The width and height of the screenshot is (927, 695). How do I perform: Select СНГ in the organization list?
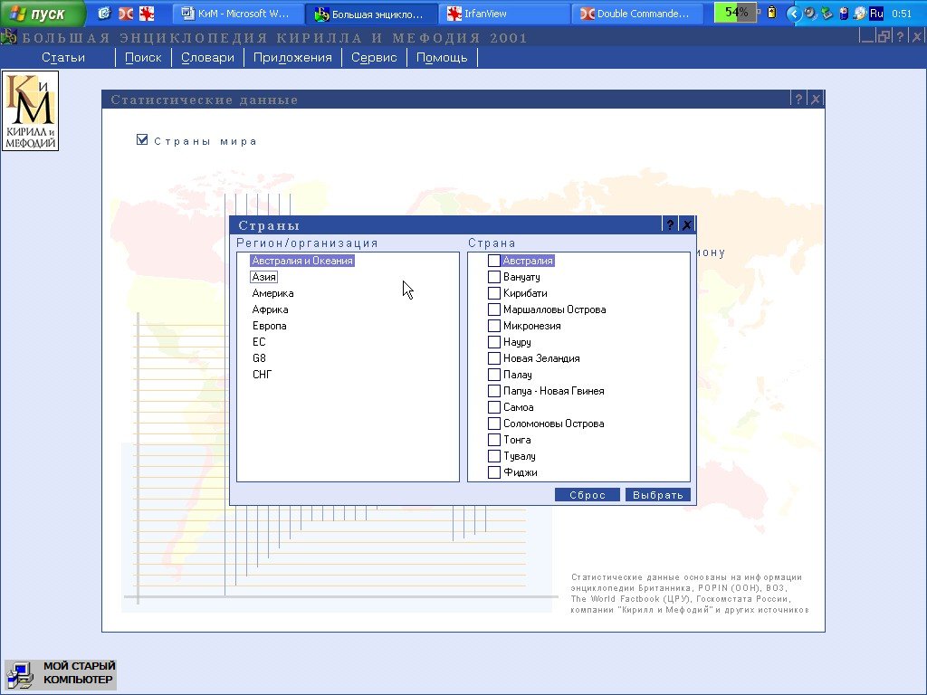[262, 375]
